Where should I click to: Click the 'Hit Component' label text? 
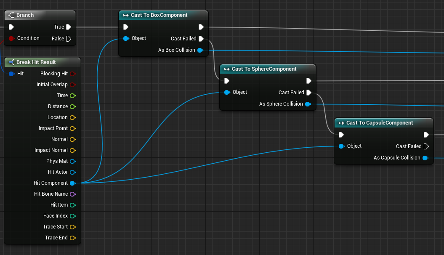click(x=51, y=183)
